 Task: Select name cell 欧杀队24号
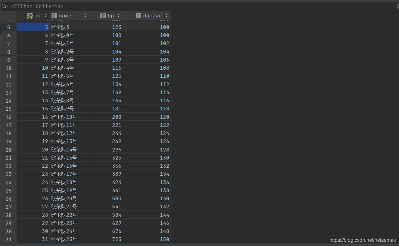(x=70, y=231)
